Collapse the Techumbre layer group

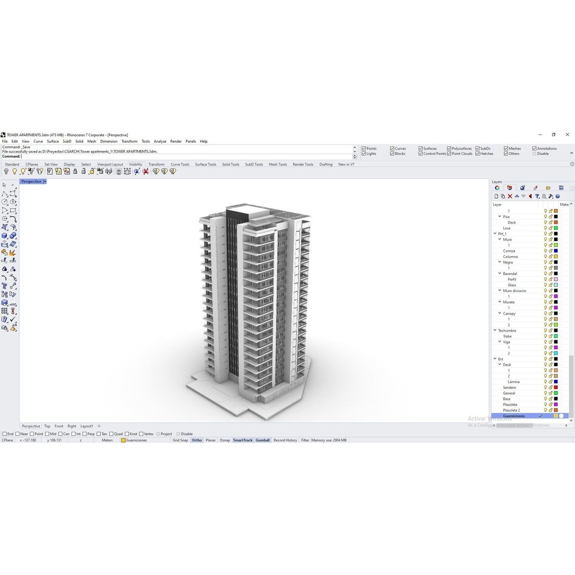[495, 330]
